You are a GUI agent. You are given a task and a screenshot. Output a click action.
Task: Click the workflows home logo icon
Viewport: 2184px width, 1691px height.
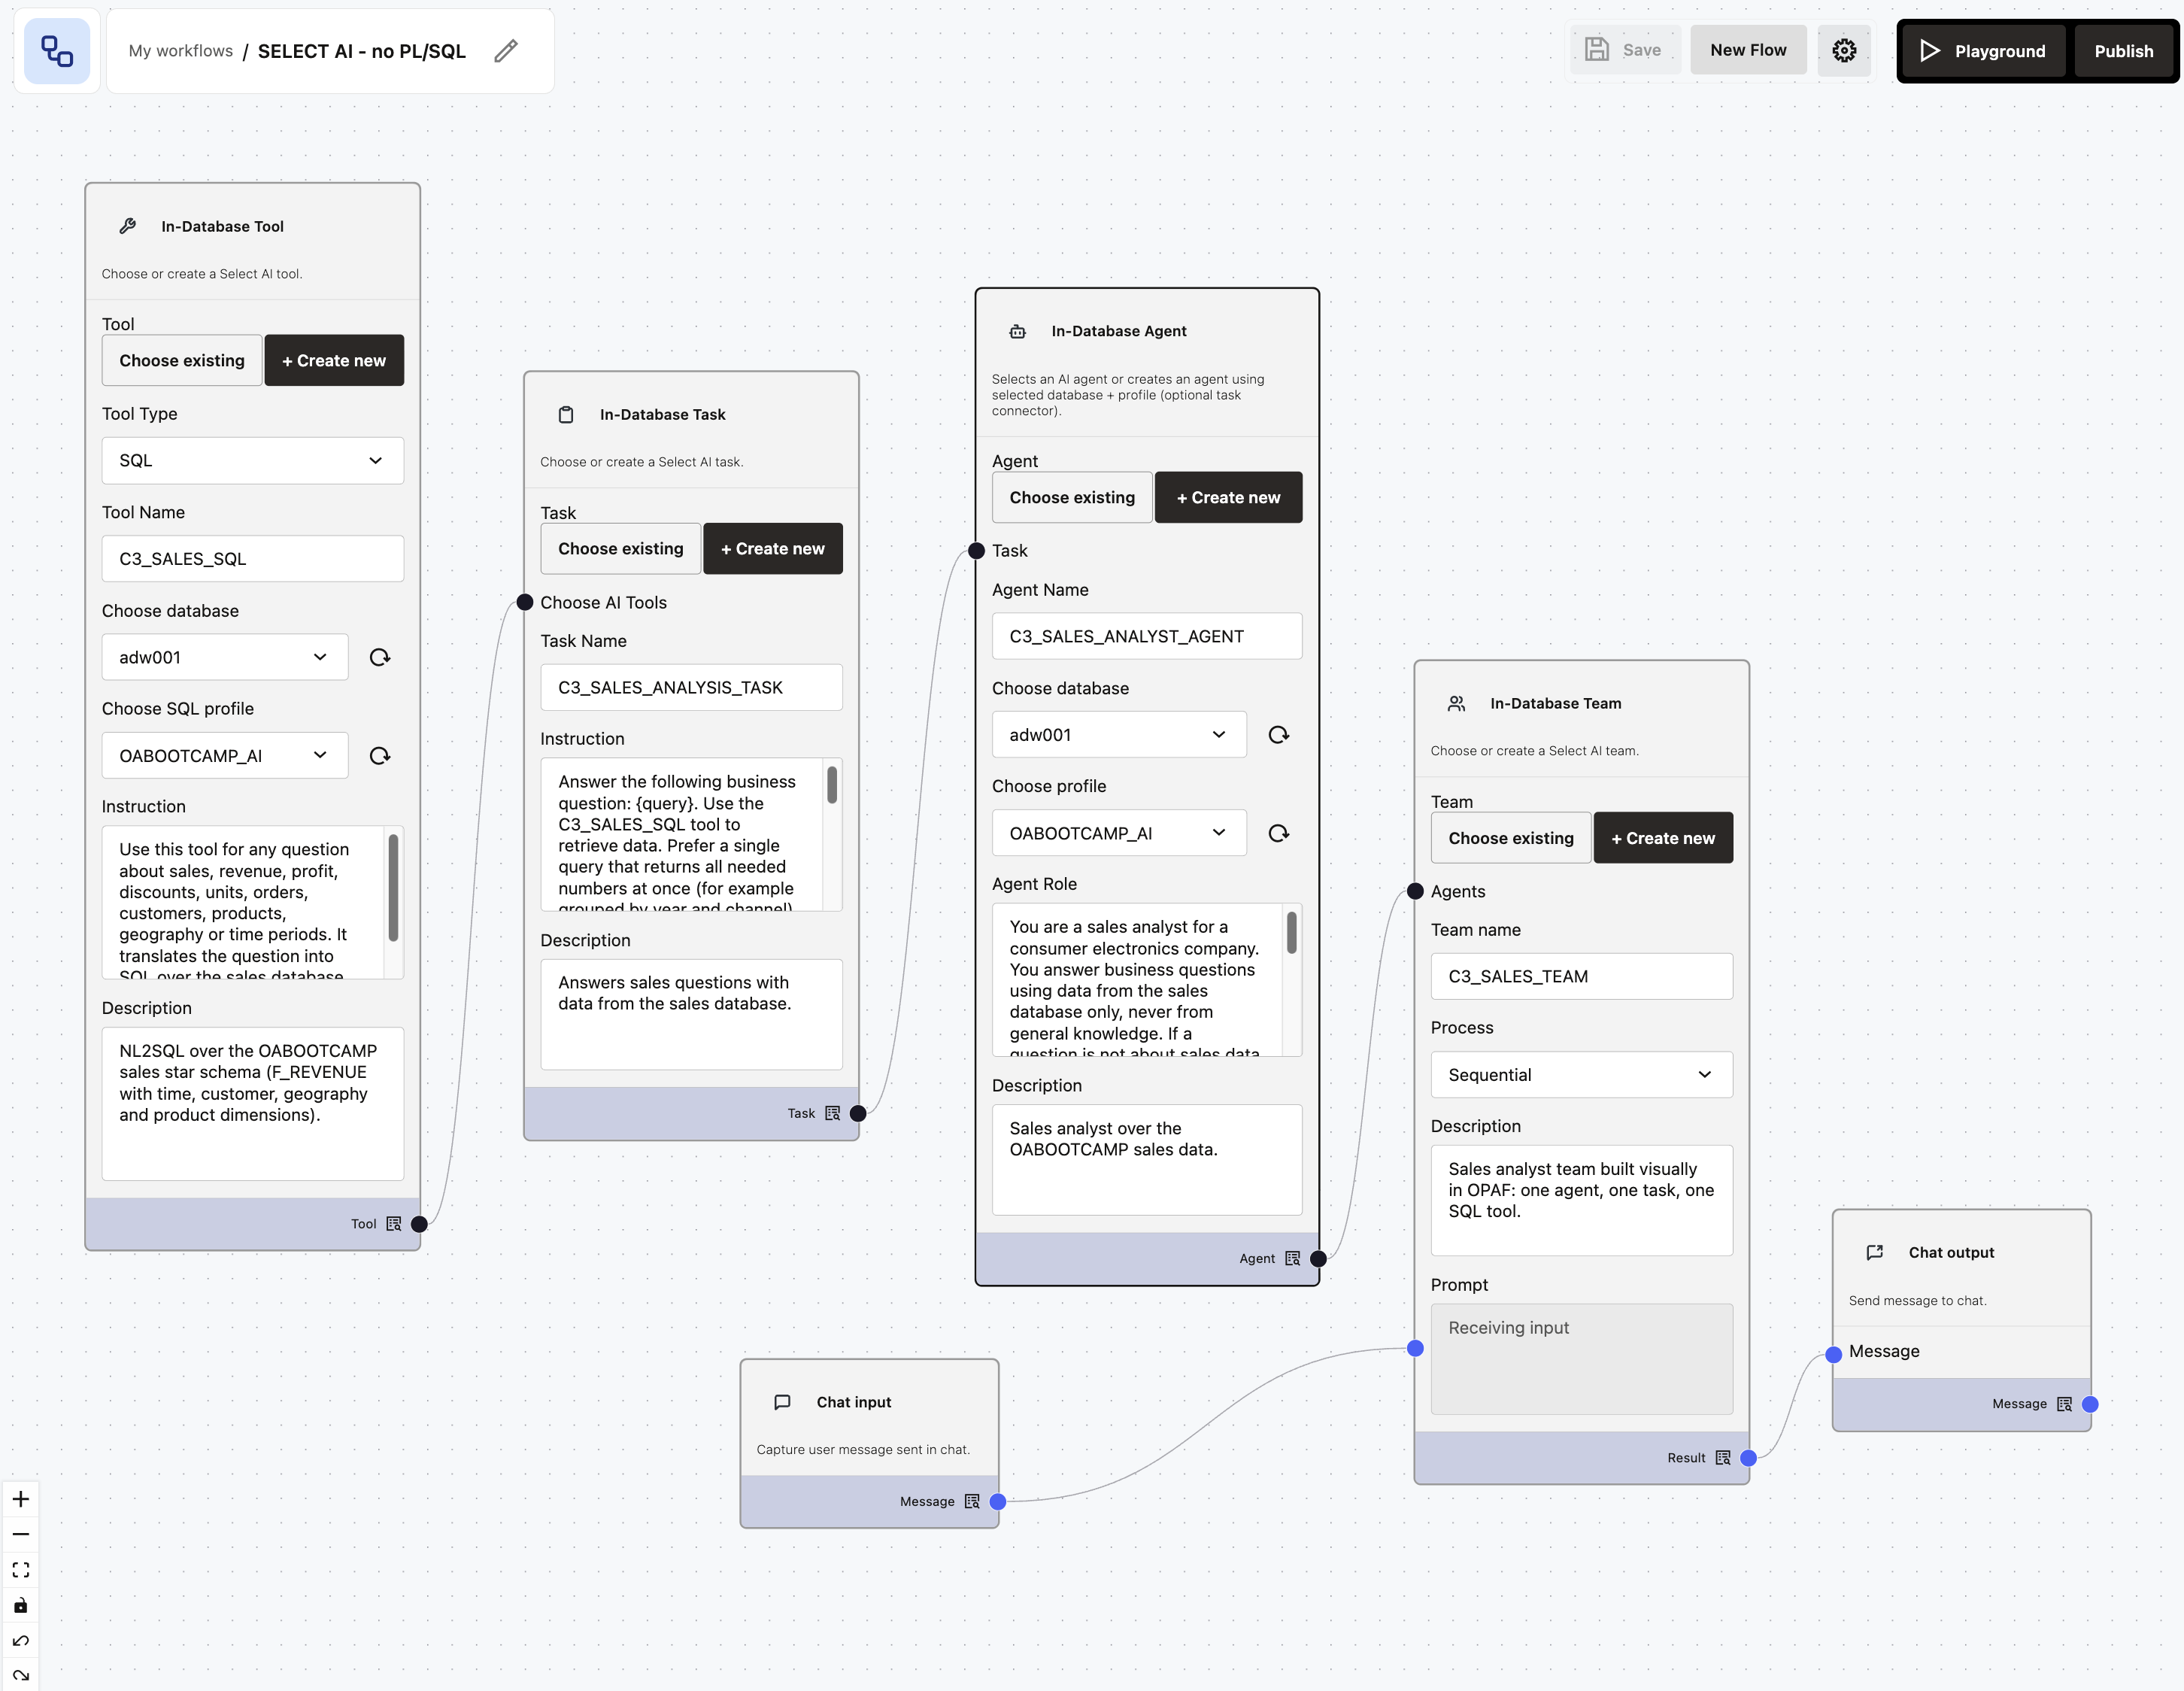click(x=57, y=51)
